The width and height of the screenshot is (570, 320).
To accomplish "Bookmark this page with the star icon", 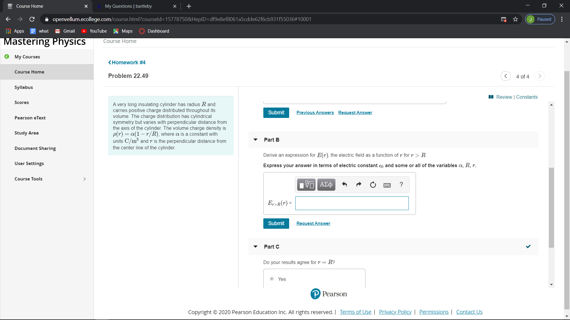I will [x=515, y=19].
